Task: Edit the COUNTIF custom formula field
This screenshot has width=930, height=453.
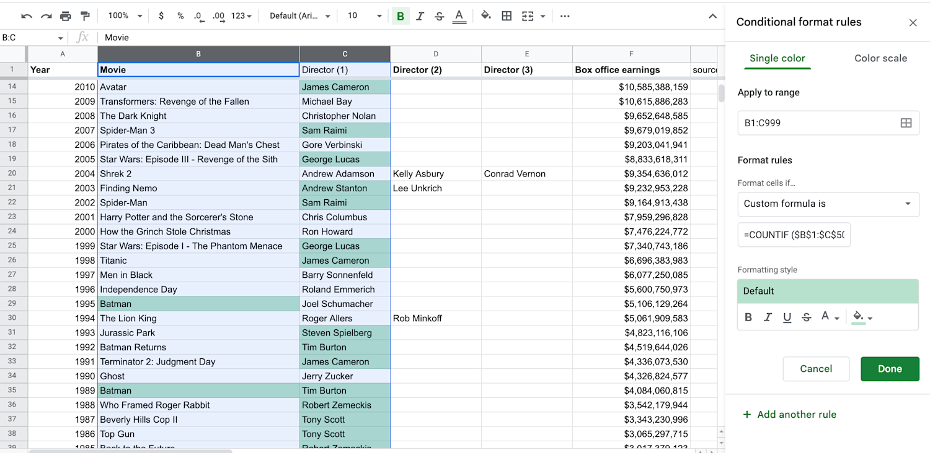Action: pyautogui.click(x=794, y=235)
